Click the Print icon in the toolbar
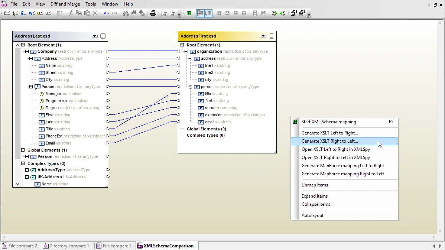 [153, 13]
